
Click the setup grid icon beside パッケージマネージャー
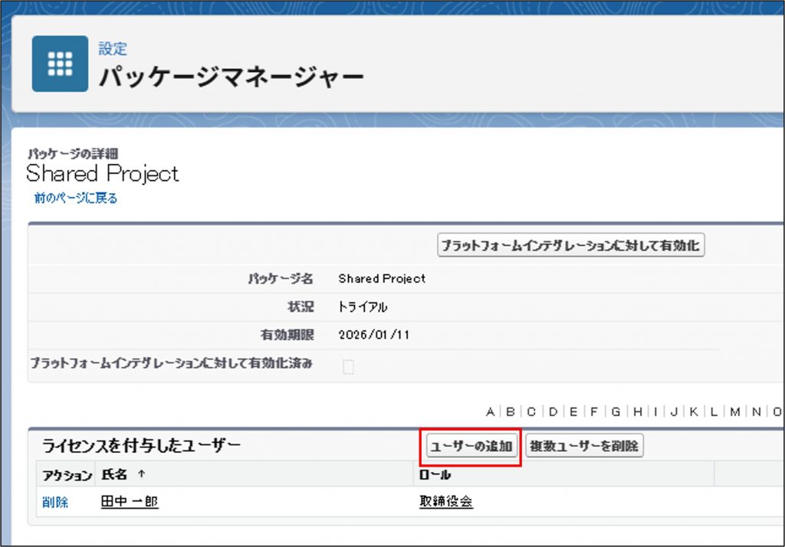click(x=60, y=64)
